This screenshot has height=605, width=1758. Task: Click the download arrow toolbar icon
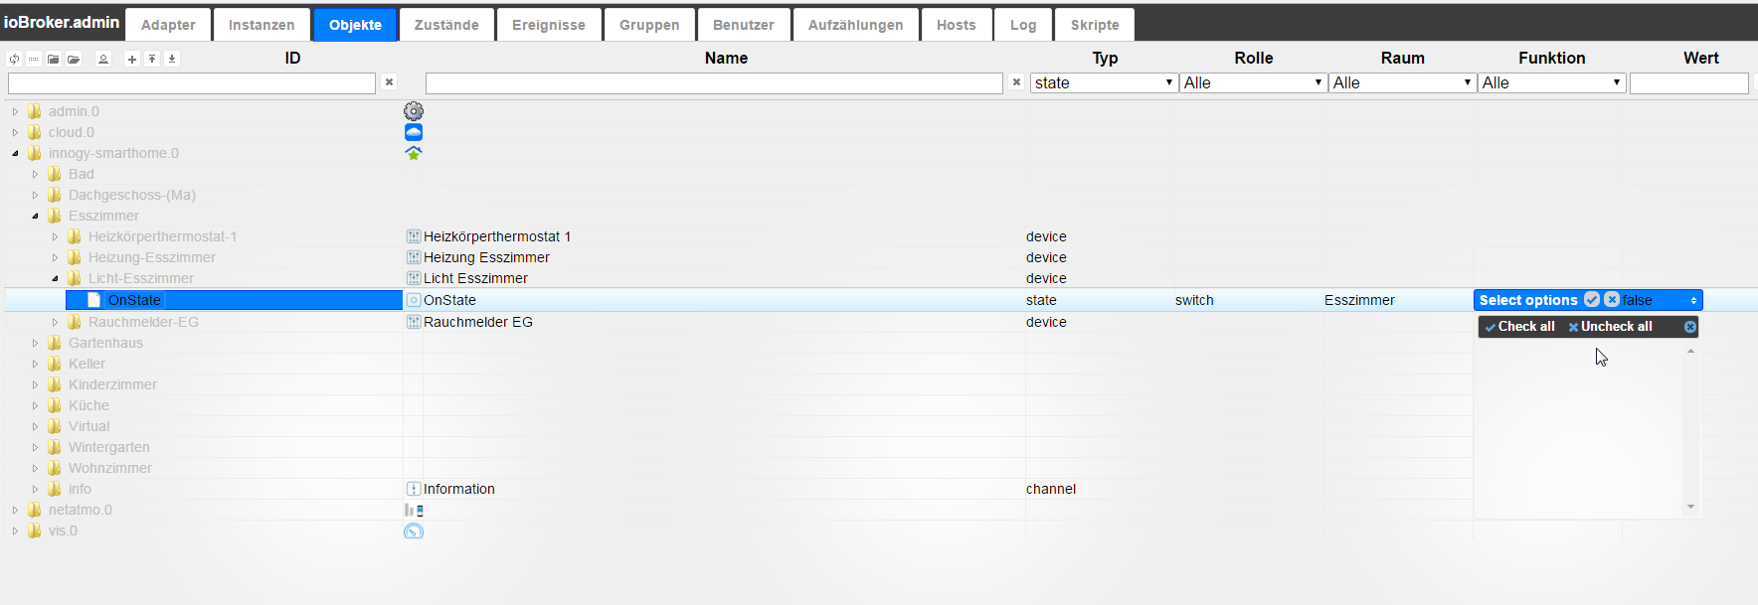click(x=172, y=59)
